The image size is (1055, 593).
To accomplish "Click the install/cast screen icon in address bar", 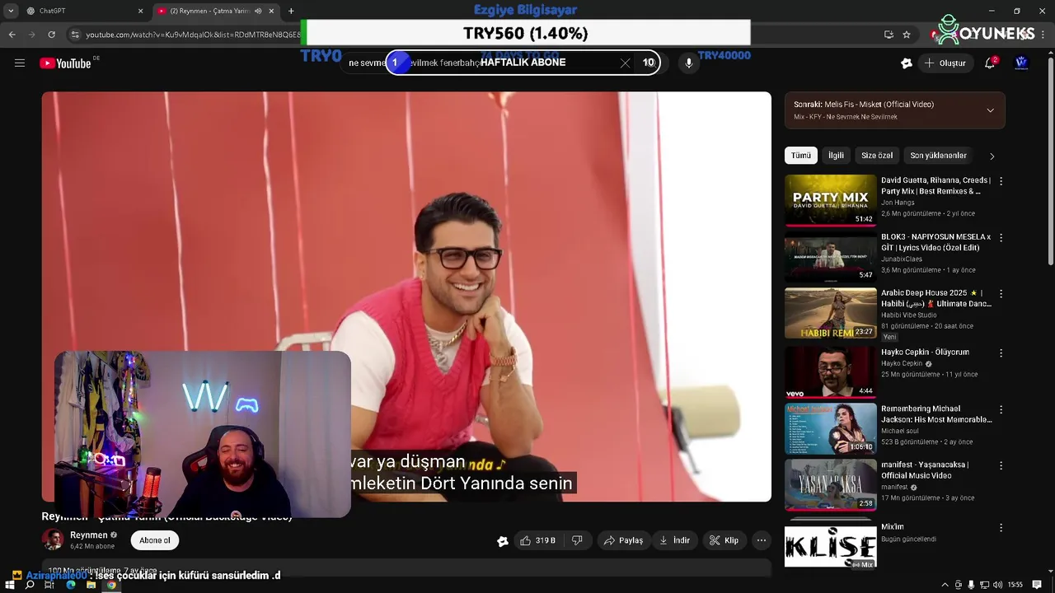I will 889,35.
